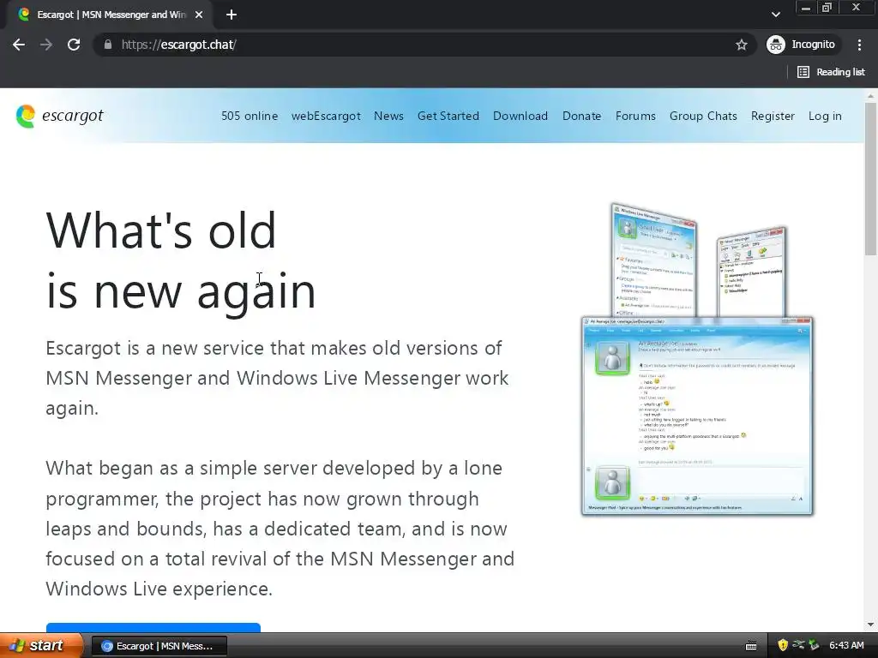Image resolution: width=878 pixels, height=658 pixels.
Task: Go to the News page
Action: (388, 116)
